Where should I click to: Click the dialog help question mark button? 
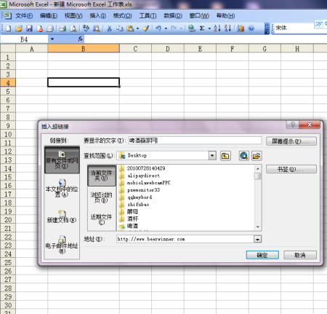pos(293,125)
